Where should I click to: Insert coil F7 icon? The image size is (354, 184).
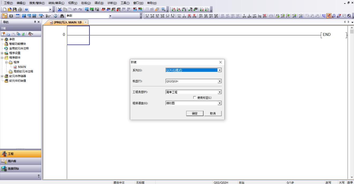point(167,16)
